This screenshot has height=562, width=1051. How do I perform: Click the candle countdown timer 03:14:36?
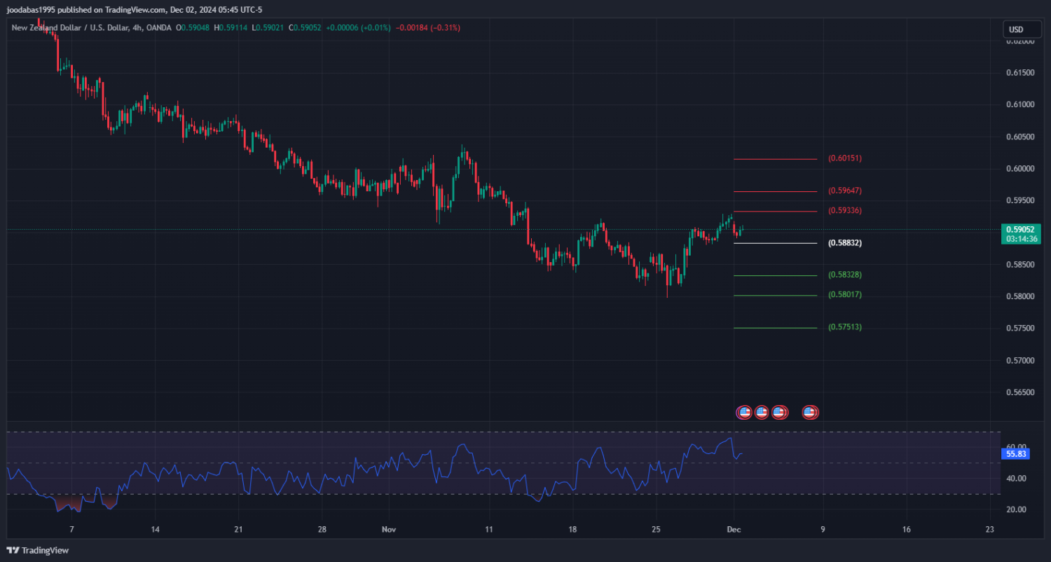1021,239
